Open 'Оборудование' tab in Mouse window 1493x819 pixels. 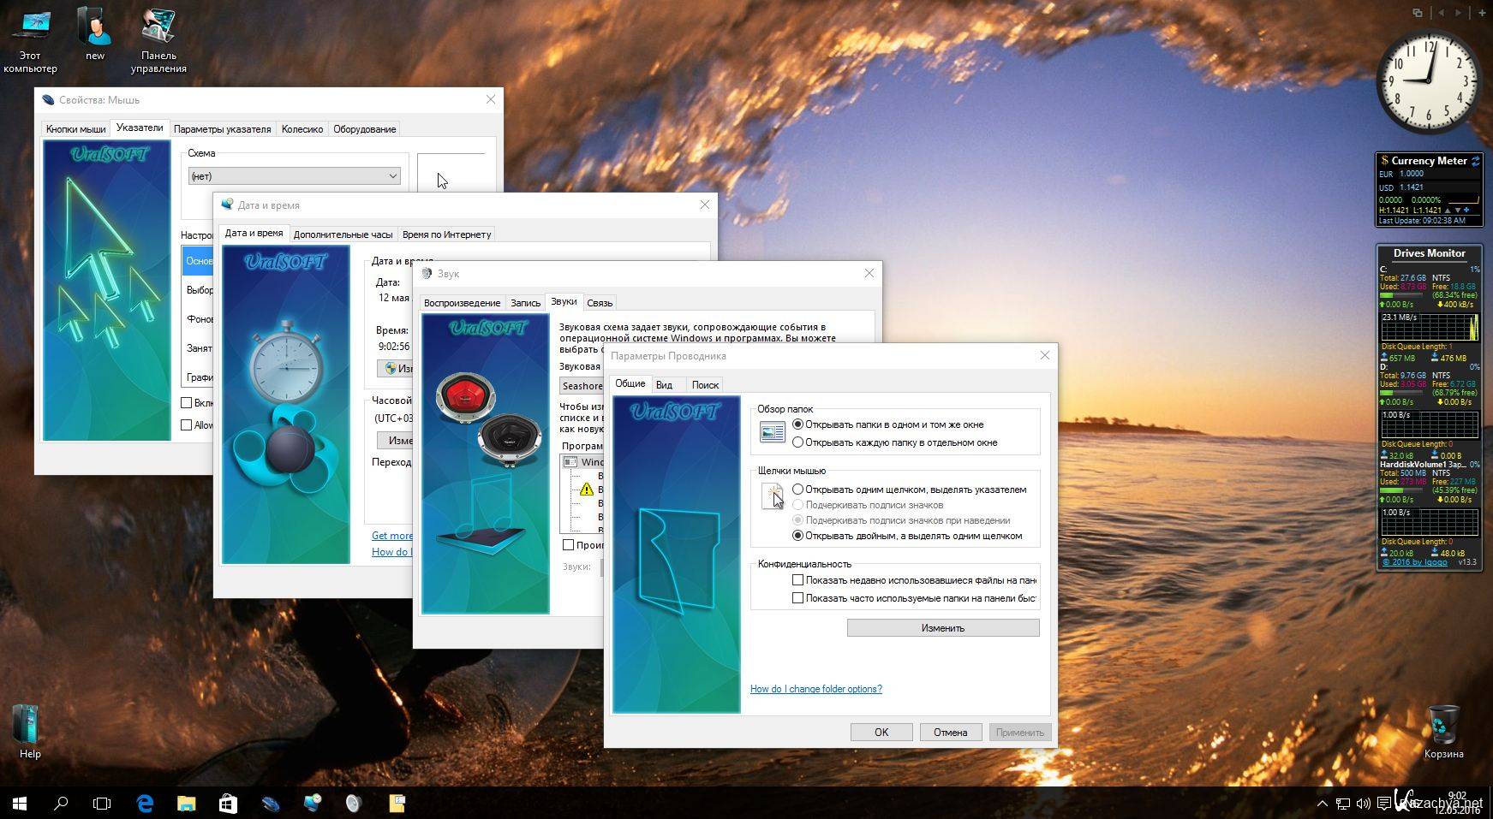364,129
